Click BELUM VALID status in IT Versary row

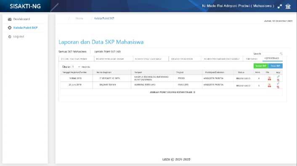(x=243, y=78)
